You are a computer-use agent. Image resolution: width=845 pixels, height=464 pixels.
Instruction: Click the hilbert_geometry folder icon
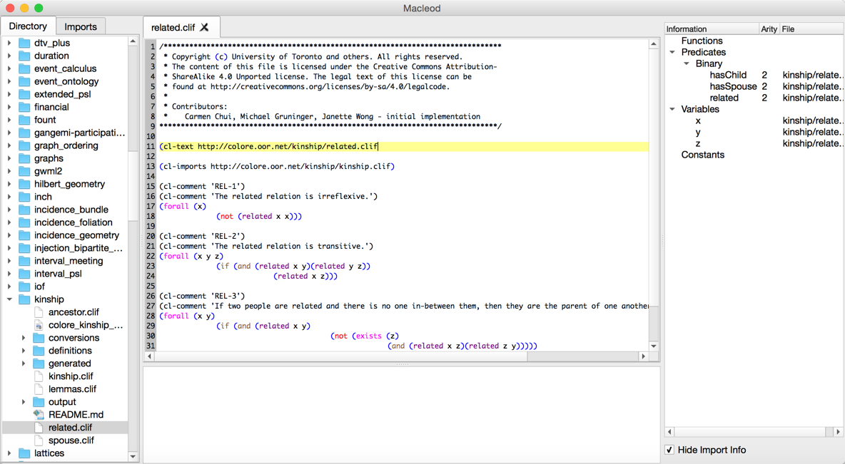(x=24, y=184)
